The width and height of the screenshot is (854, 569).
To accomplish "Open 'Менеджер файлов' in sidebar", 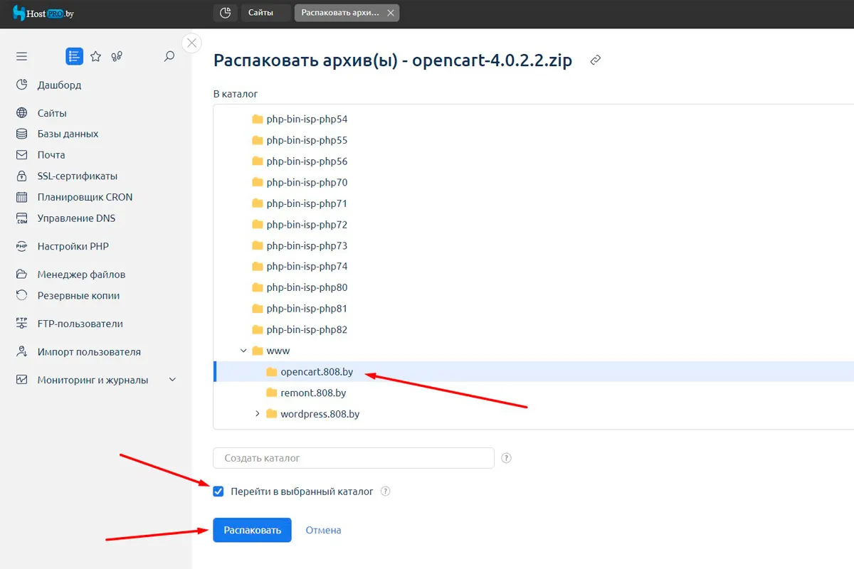I will (81, 275).
